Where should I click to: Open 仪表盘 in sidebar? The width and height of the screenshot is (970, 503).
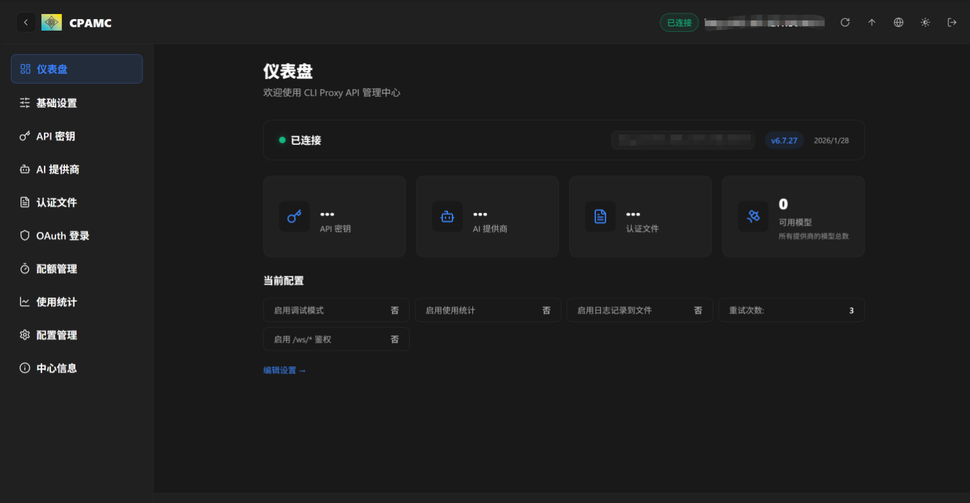pyautogui.click(x=77, y=69)
